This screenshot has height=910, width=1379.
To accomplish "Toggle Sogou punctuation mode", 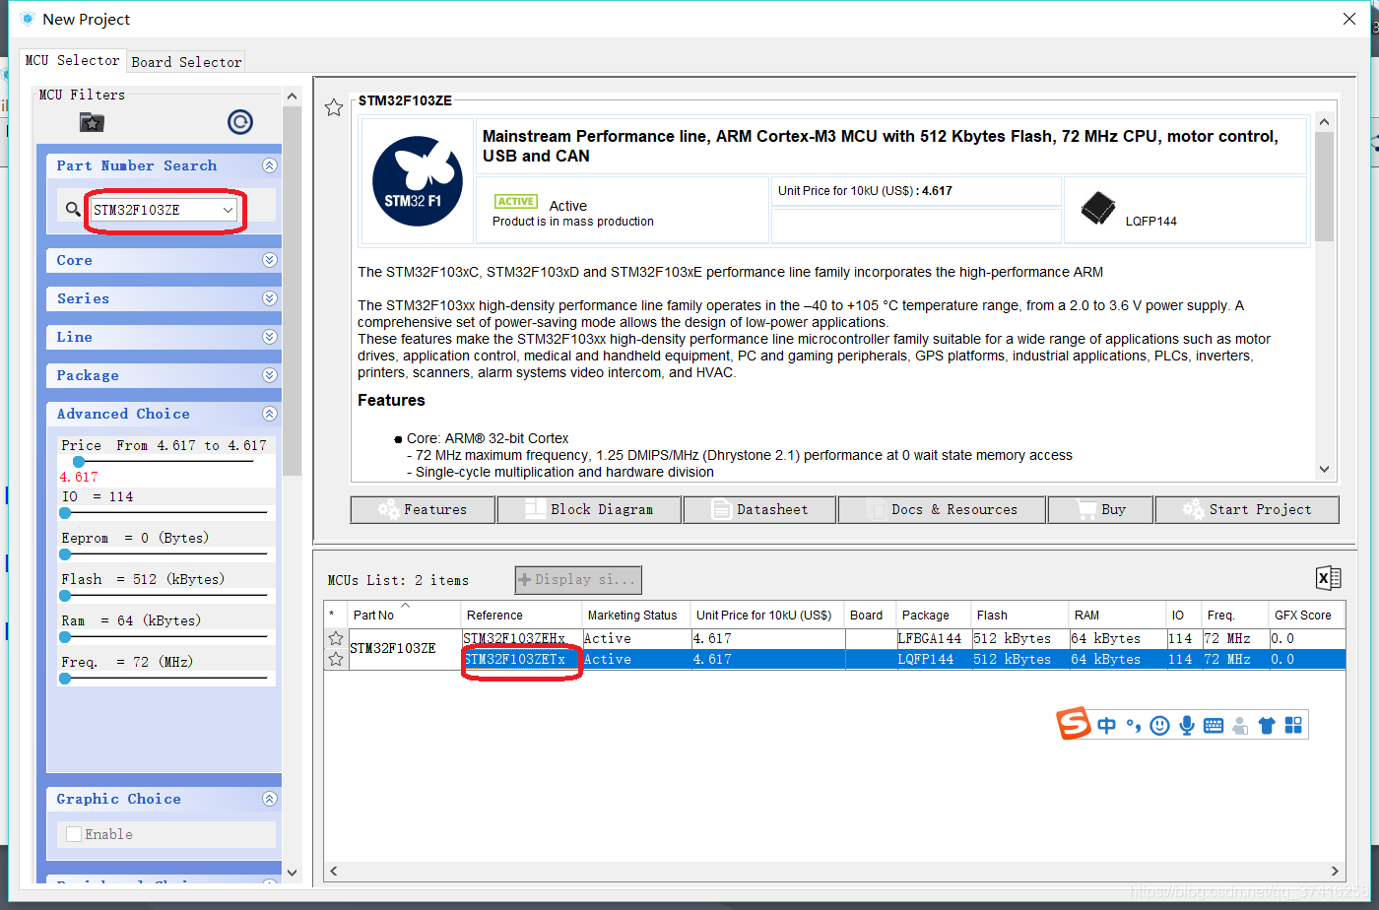I will pyautogui.click(x=1134, y=727).
